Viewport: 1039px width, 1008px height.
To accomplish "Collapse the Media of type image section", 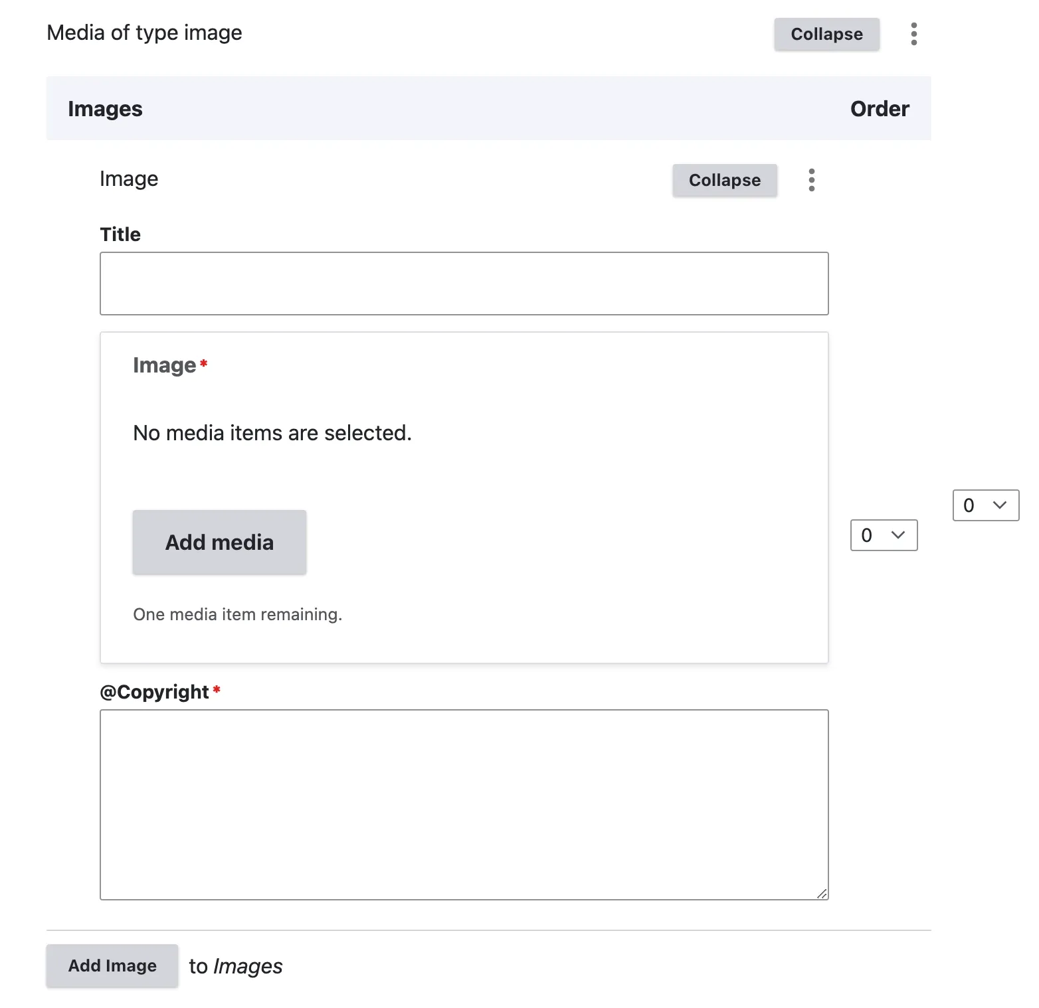I will [826, 34].
